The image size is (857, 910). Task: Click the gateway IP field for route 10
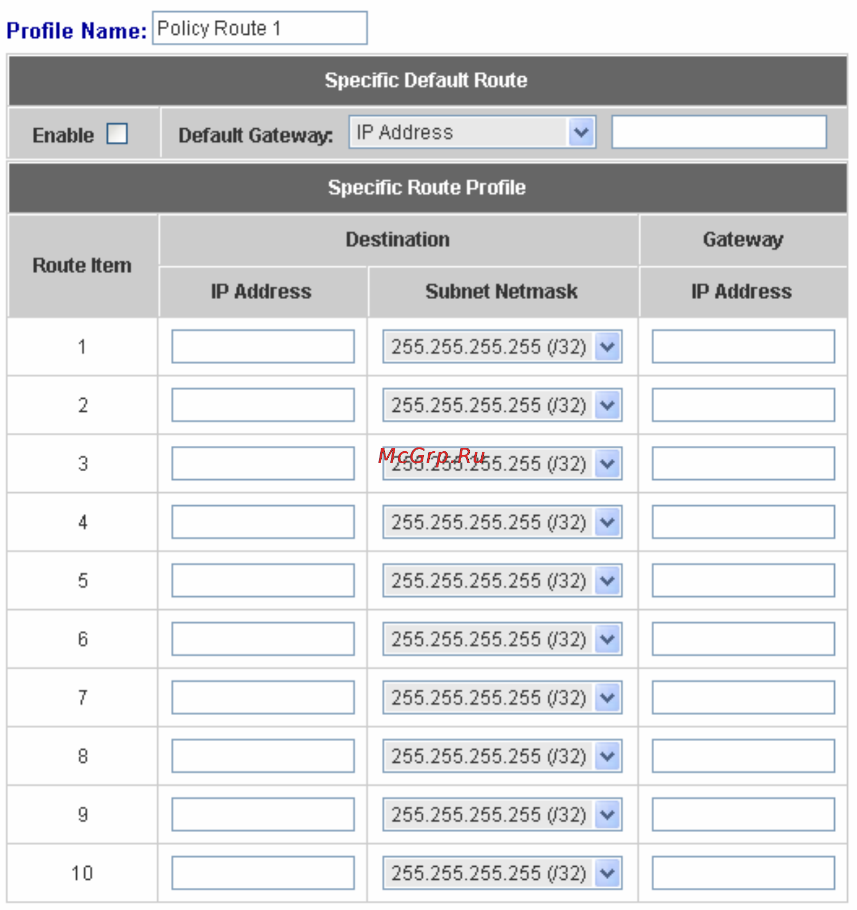pyautogui.click(x=743, y=873)
